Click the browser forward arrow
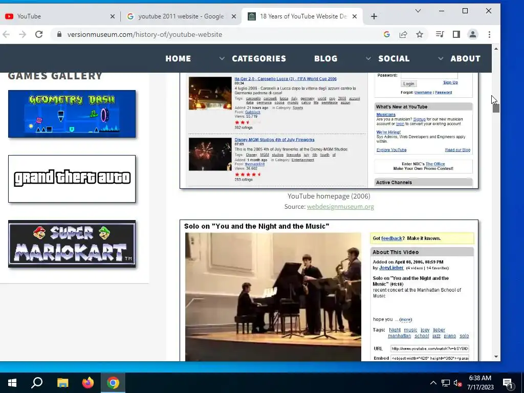This screenshot has width=524, height=393. [23, 34]
